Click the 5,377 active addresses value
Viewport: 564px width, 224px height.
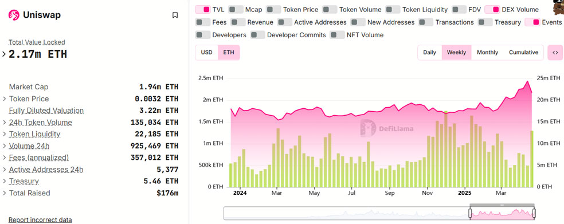coord(167,170)
